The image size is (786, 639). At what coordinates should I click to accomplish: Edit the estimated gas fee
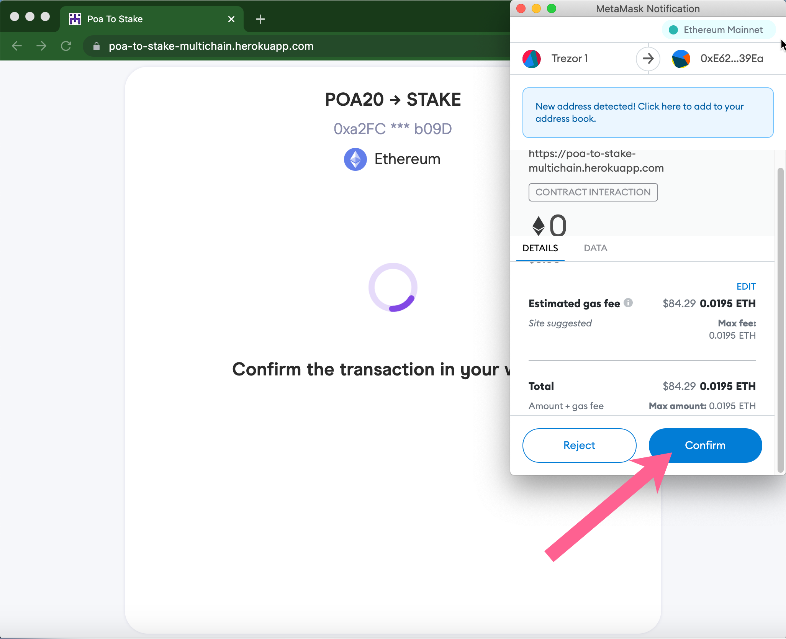coord(746,286)
